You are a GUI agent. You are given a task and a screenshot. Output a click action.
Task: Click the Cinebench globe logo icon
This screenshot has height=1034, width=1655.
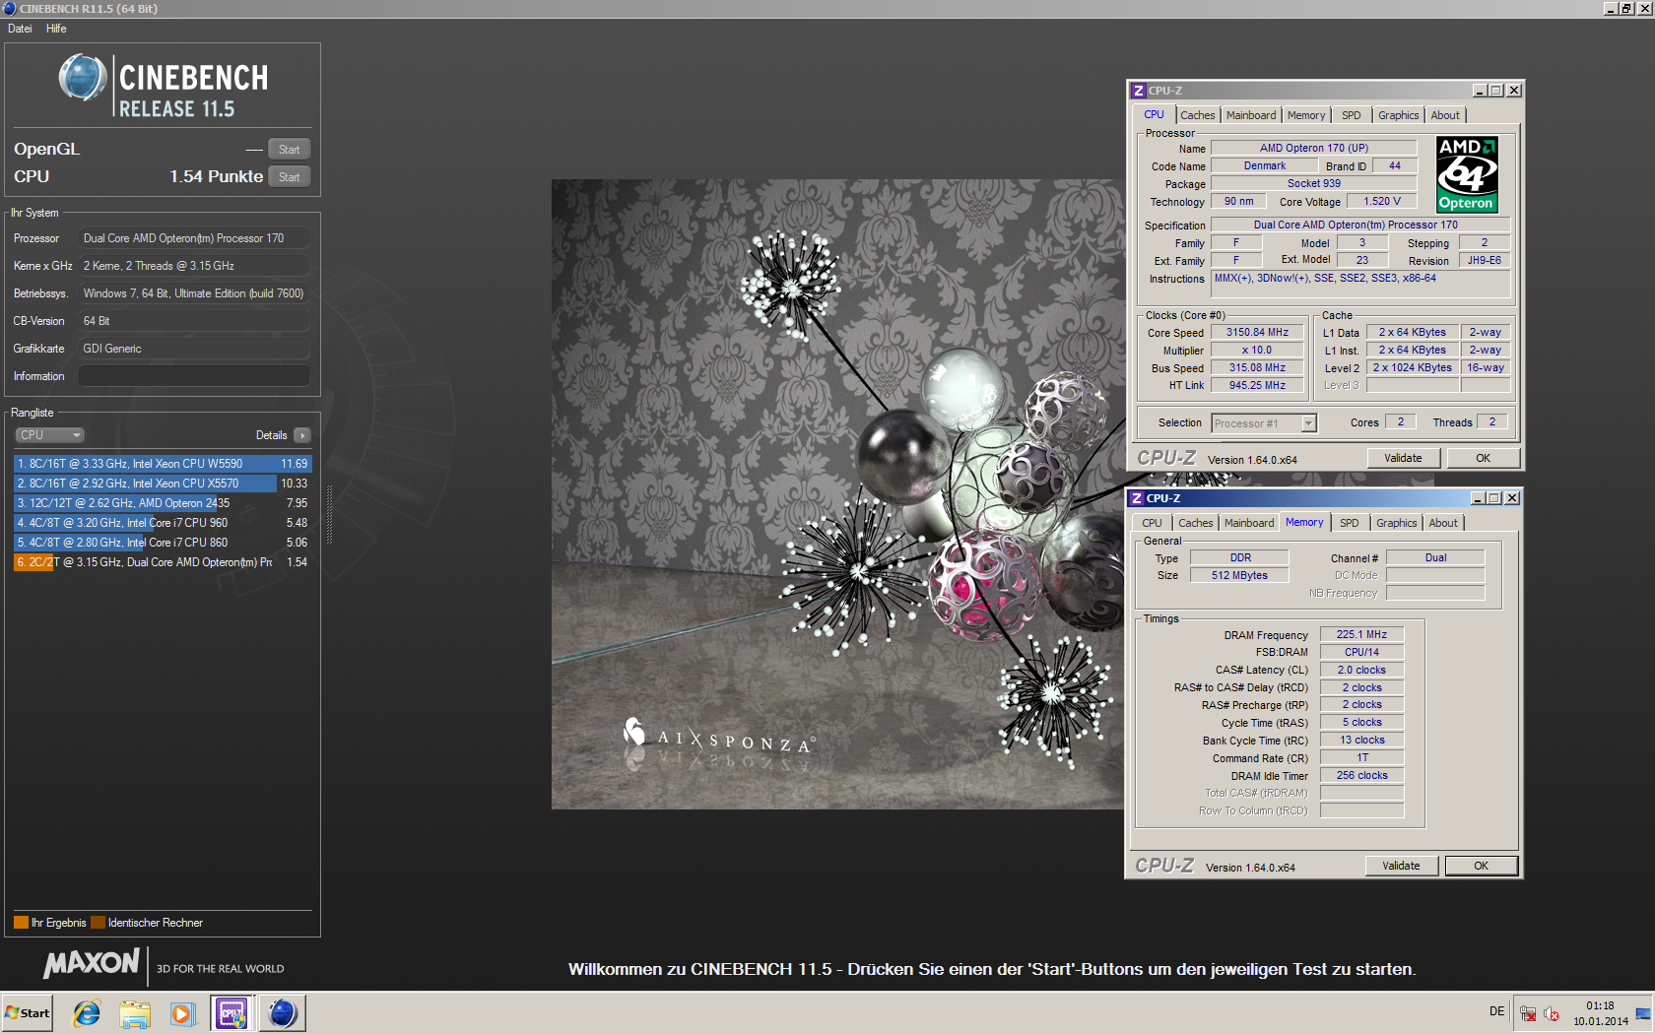83,78
